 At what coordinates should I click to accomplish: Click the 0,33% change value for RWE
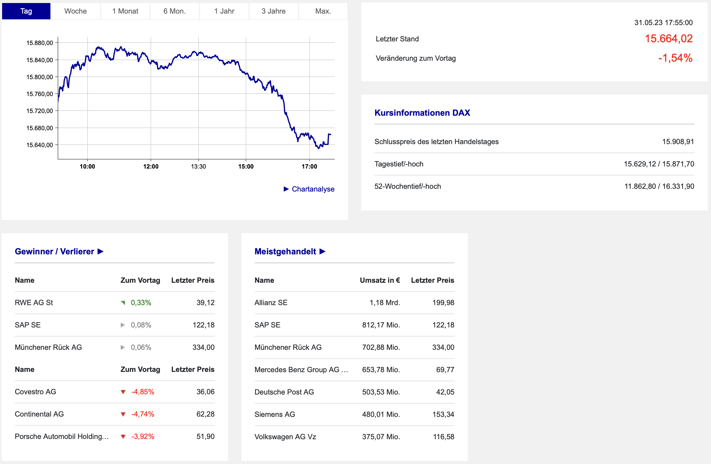point(141,303)
